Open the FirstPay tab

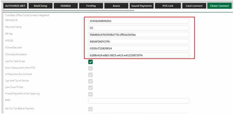(x=91, y=6)
